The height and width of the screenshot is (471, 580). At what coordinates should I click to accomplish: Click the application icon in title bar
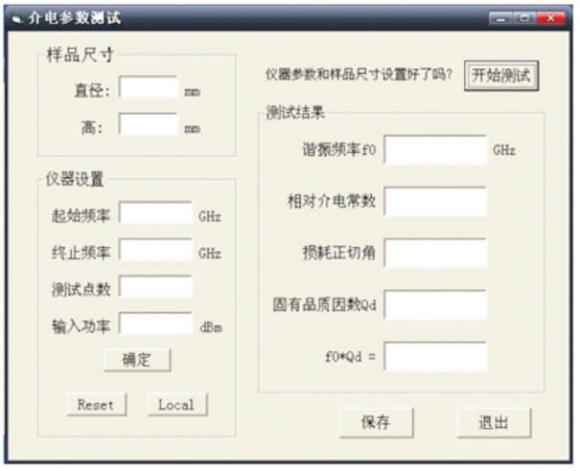tap(17, 18)
